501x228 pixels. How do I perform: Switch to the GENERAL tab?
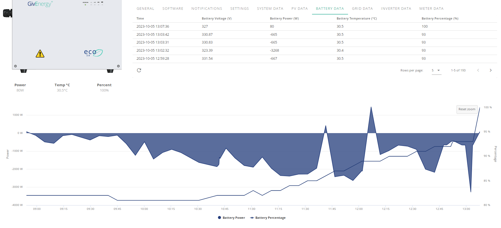(145, 9)
